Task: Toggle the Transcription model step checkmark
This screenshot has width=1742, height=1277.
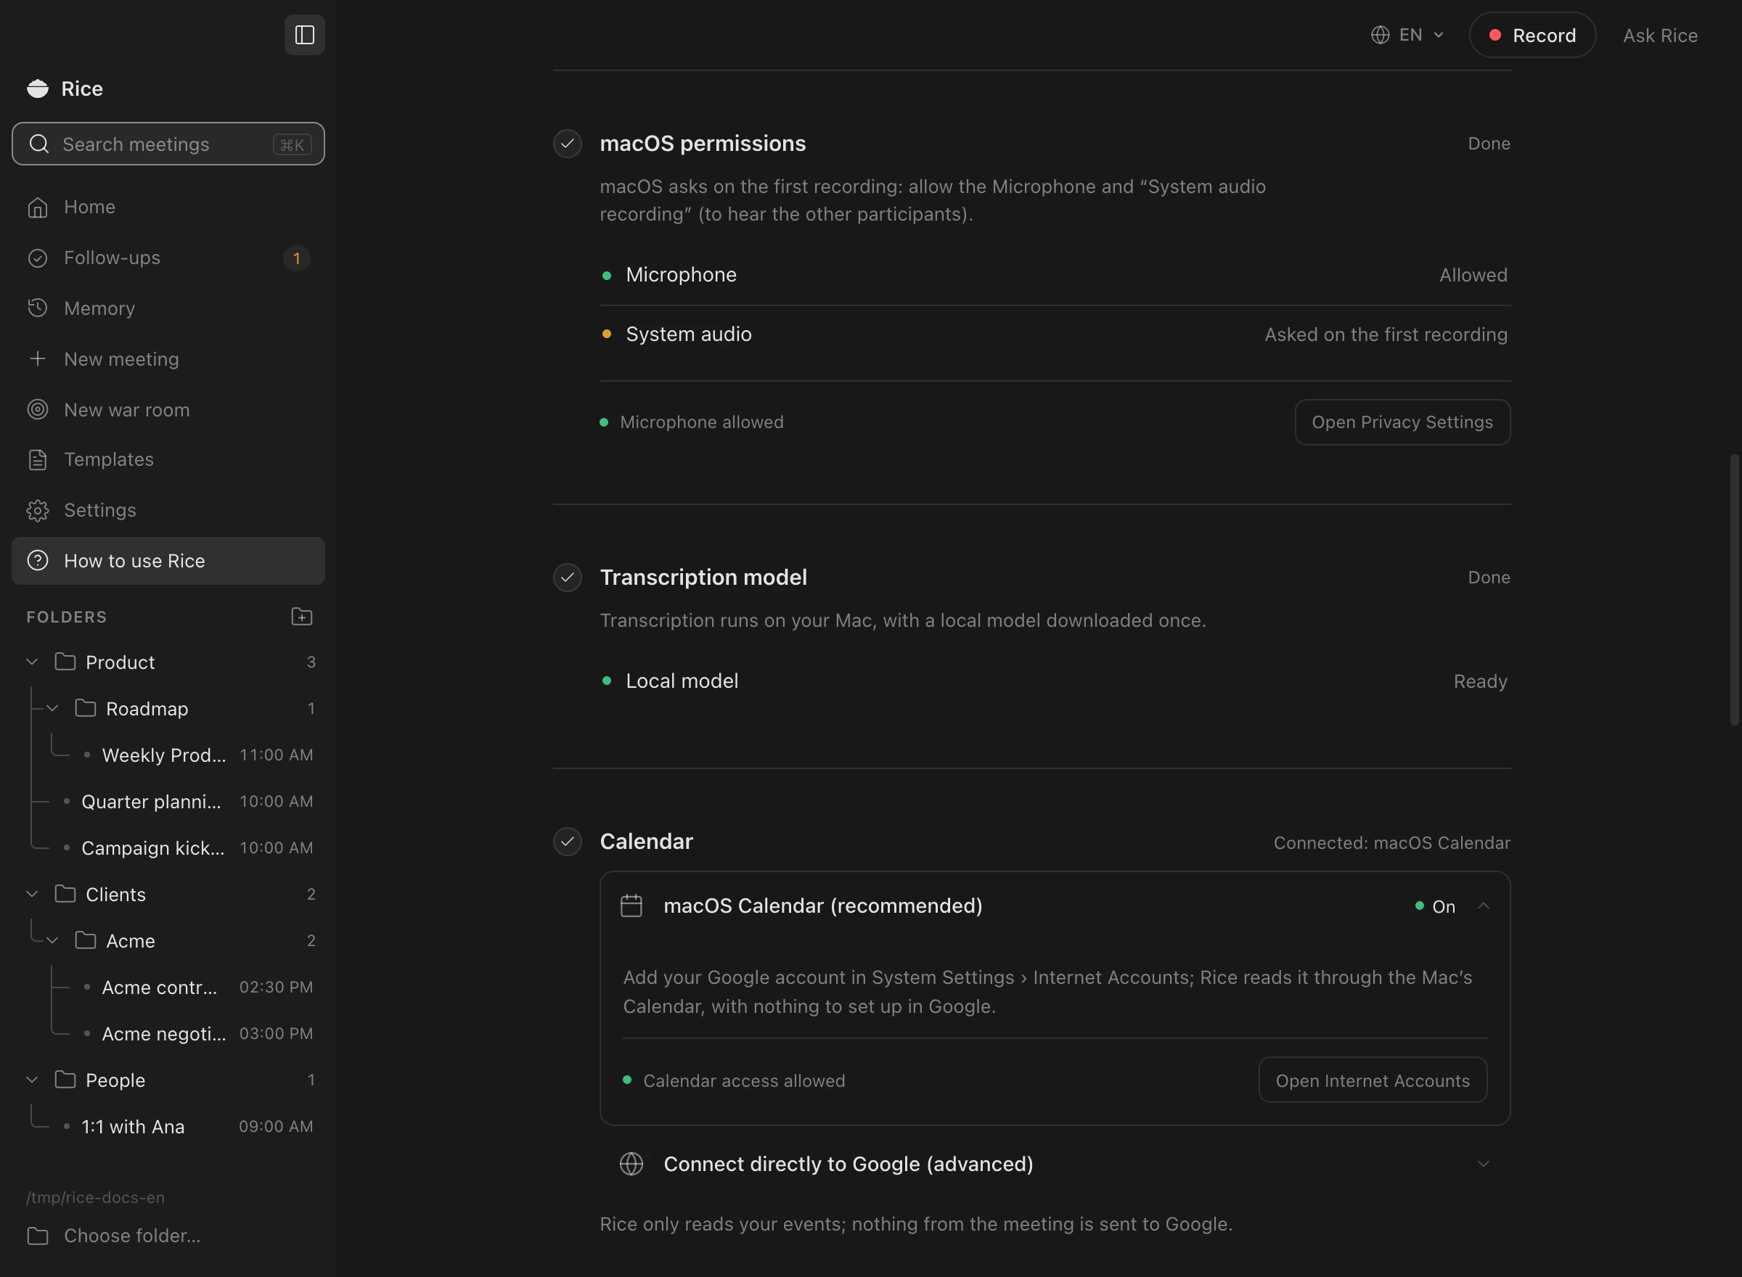Action: 568,578
